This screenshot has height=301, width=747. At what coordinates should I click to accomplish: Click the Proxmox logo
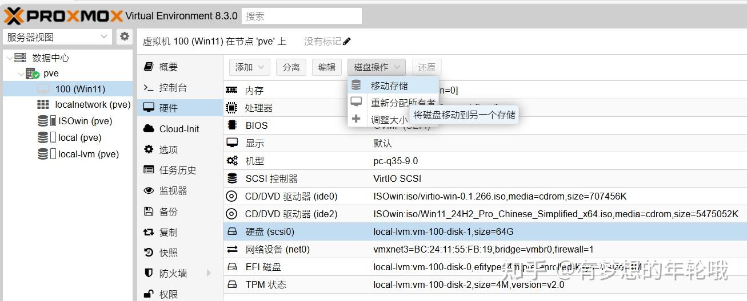tap(63, 16)
